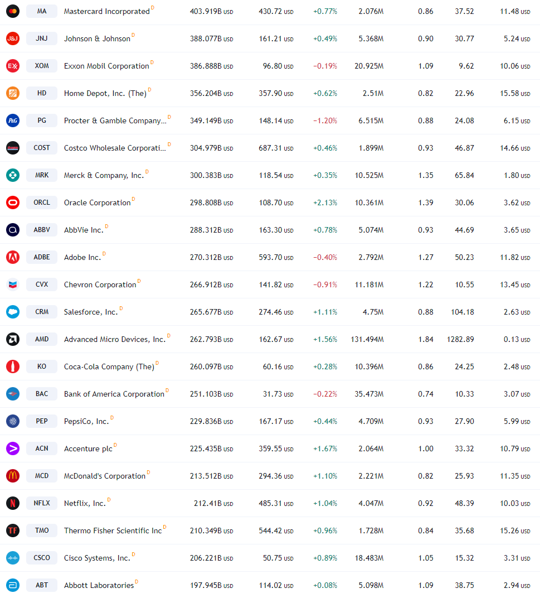Click the Abbott Laboratories logo icon
This screenshot has height=598, width=540.
pyautogui.click(x=13, y=585)
